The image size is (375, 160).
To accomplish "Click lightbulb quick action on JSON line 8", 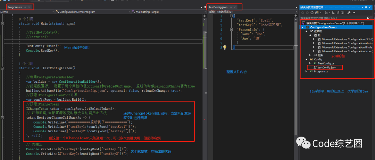I will [225, 47].
